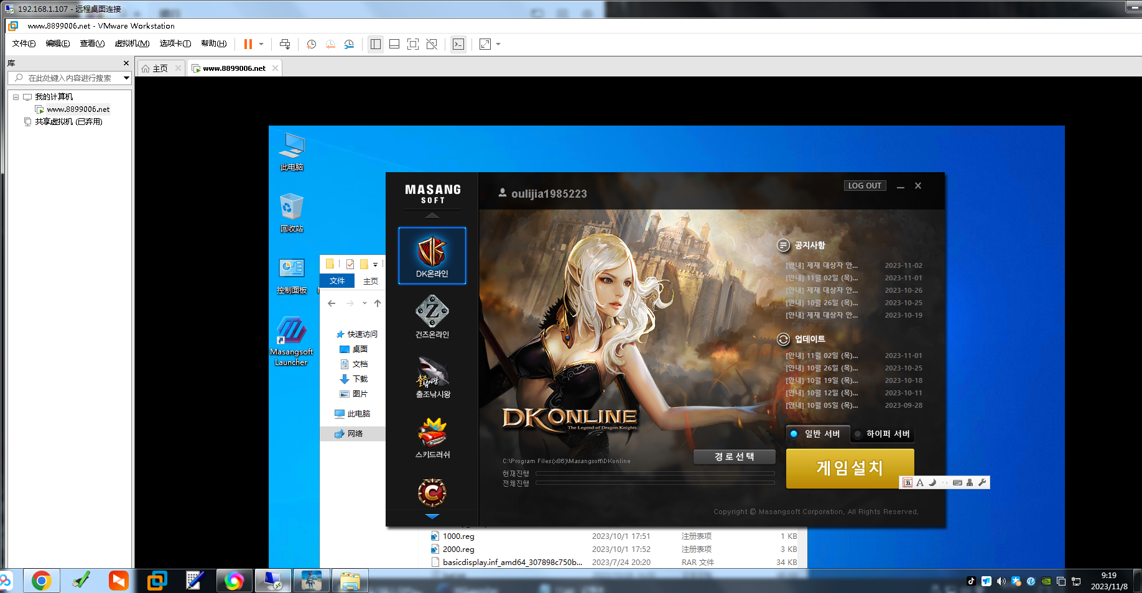The height and width of the screenshot is (593, 1142).
Task: Toggle the thumbnail bar view icon
Action: [394, 44]
